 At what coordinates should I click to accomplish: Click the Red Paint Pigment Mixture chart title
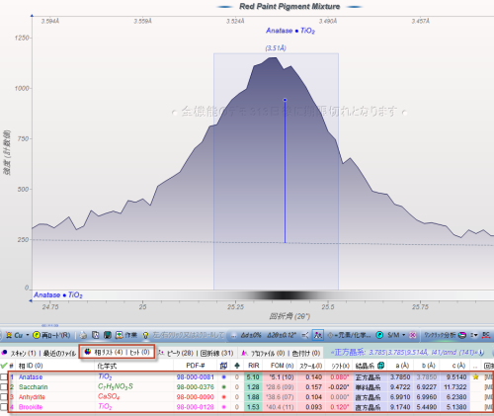(x=289, y=7)
